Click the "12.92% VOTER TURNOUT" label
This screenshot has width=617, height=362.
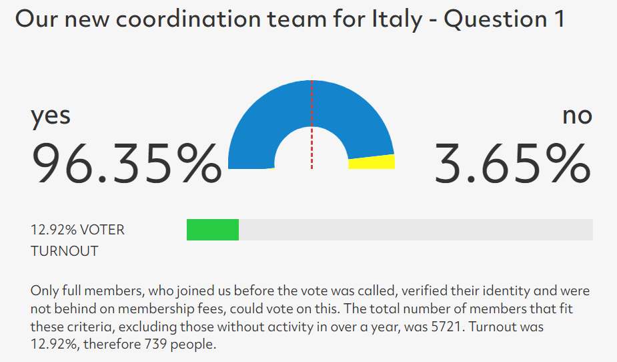(77, 240)
